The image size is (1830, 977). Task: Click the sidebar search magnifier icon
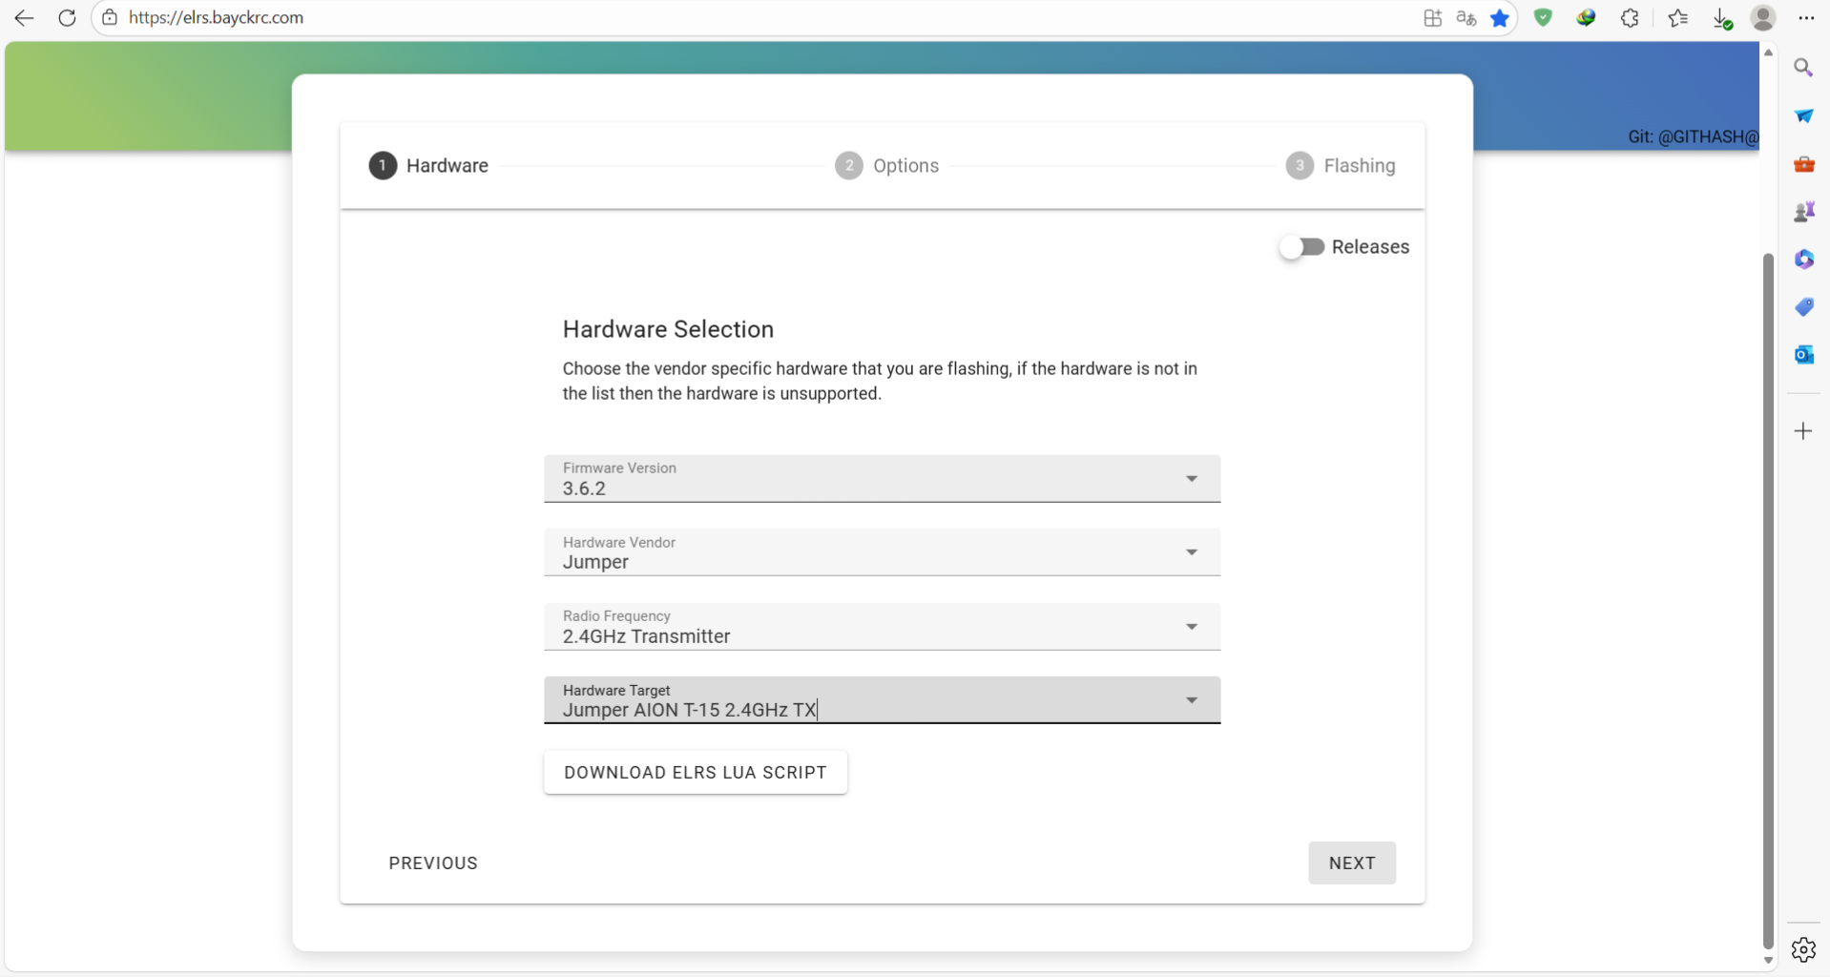click(x=1803, y=68)
